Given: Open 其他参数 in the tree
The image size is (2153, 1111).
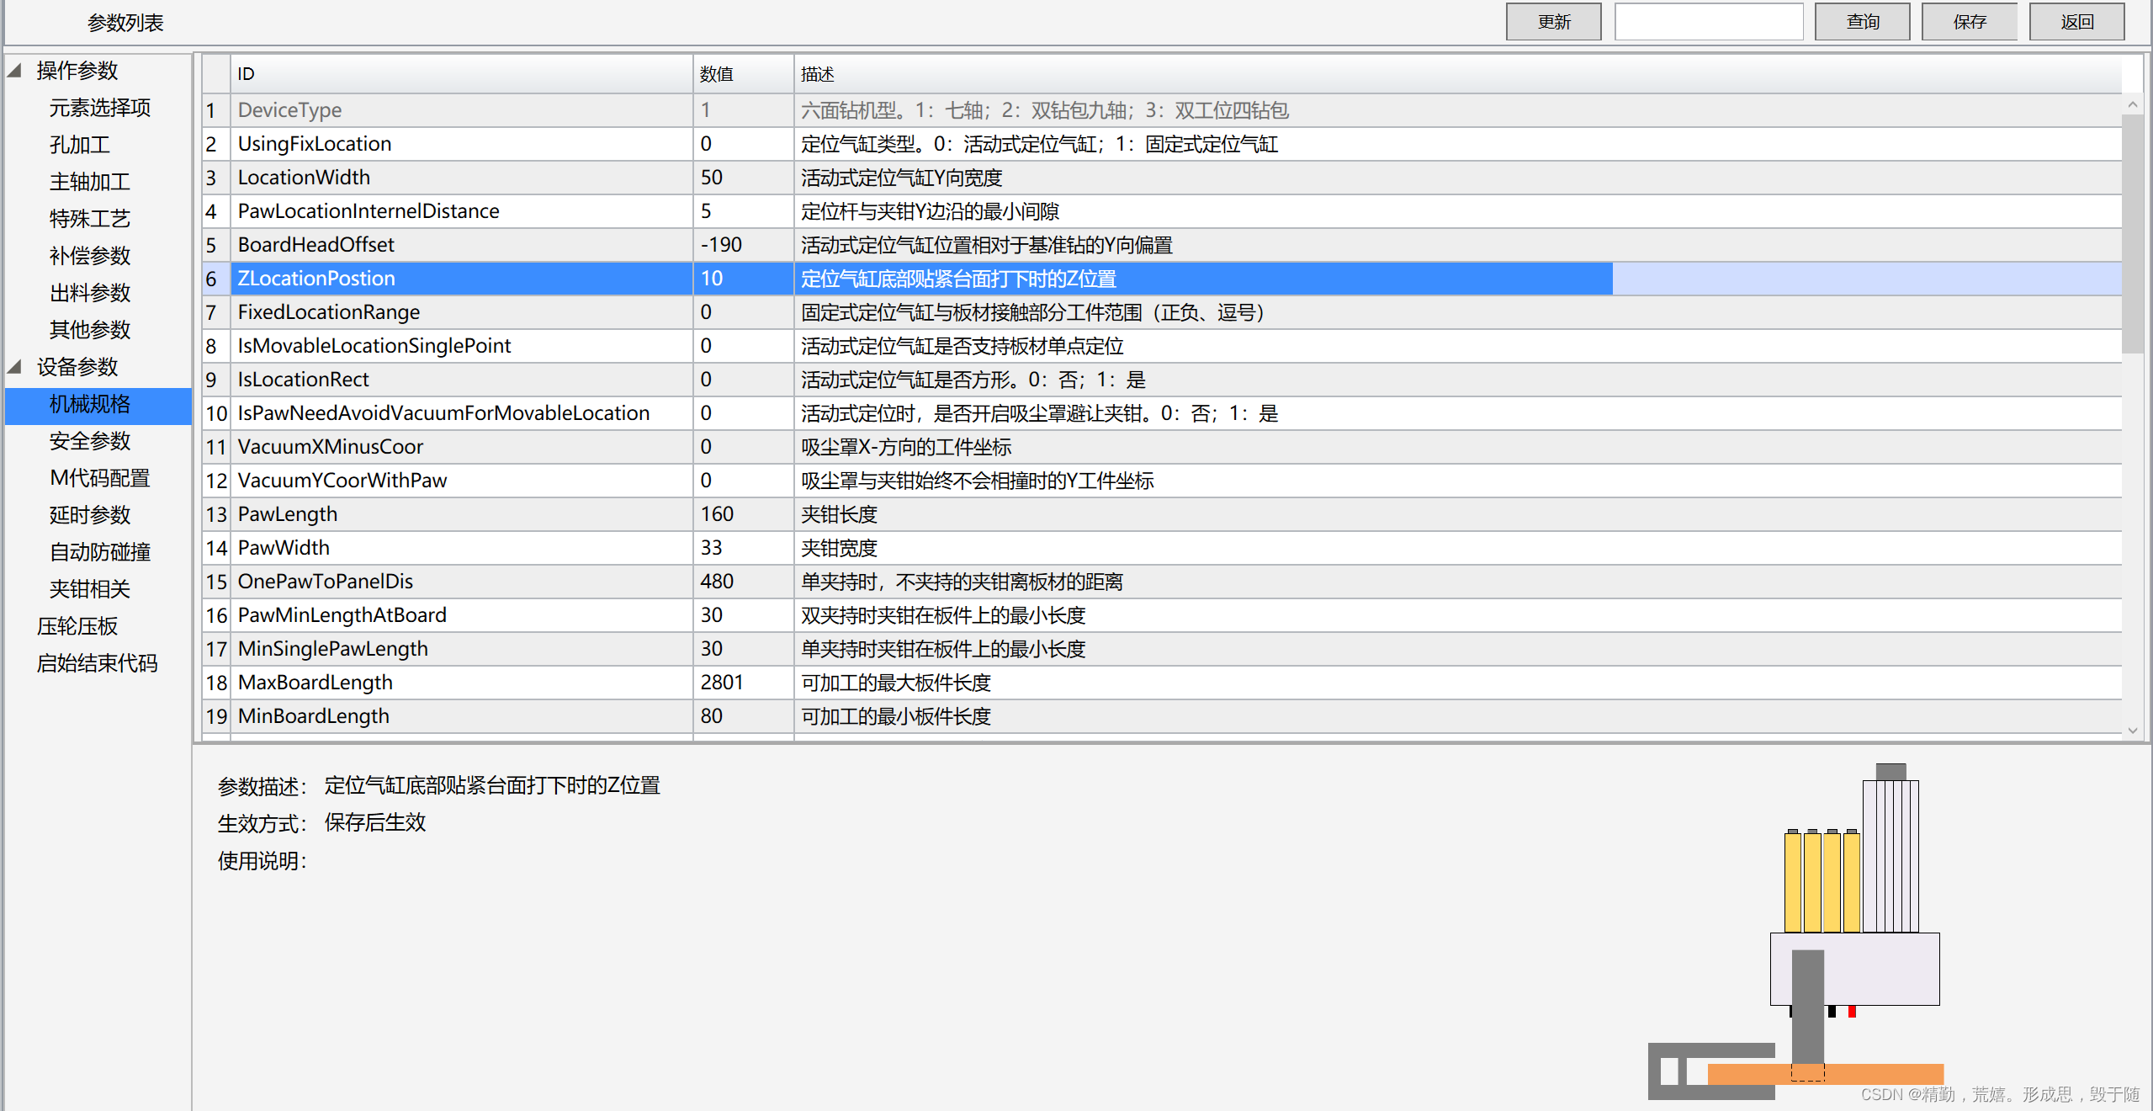Looking at the screenshot, I should point(90,330).
